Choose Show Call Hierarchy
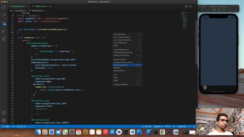This screenshot has height=137, width=244. 127,55
